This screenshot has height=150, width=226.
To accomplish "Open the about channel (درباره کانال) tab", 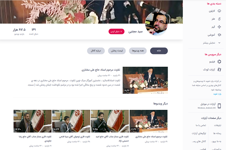I will coord(96,51).
